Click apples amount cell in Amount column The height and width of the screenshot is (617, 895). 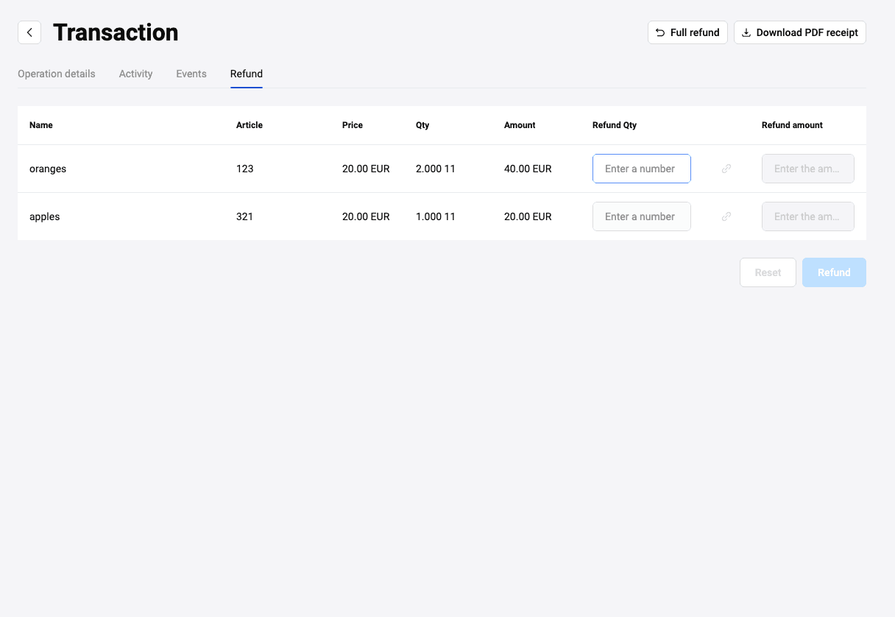(x=528, y=216)
